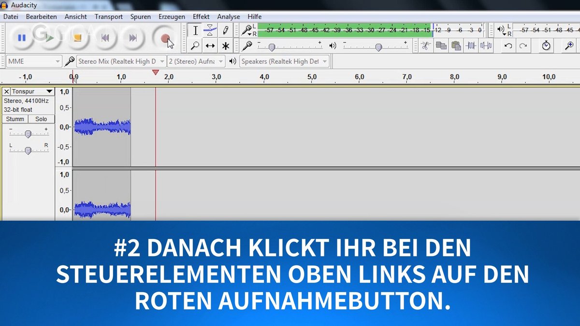Select the Draw tool pencil
Viewport: 580px width, 326px height.
tap(225, 30)
